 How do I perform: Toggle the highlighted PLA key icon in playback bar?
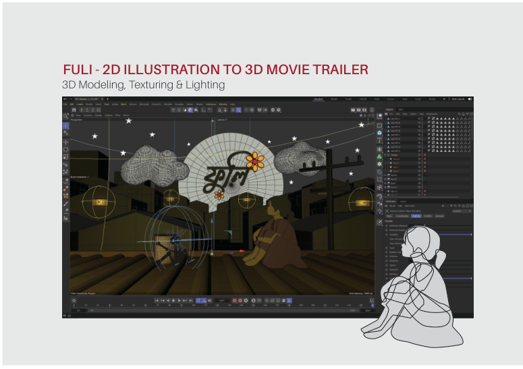pos(290,301)
